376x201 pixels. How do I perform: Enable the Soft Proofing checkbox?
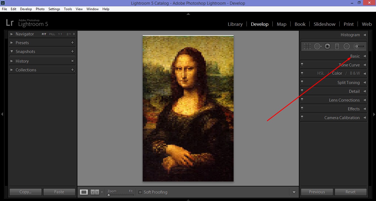point(140,192)
